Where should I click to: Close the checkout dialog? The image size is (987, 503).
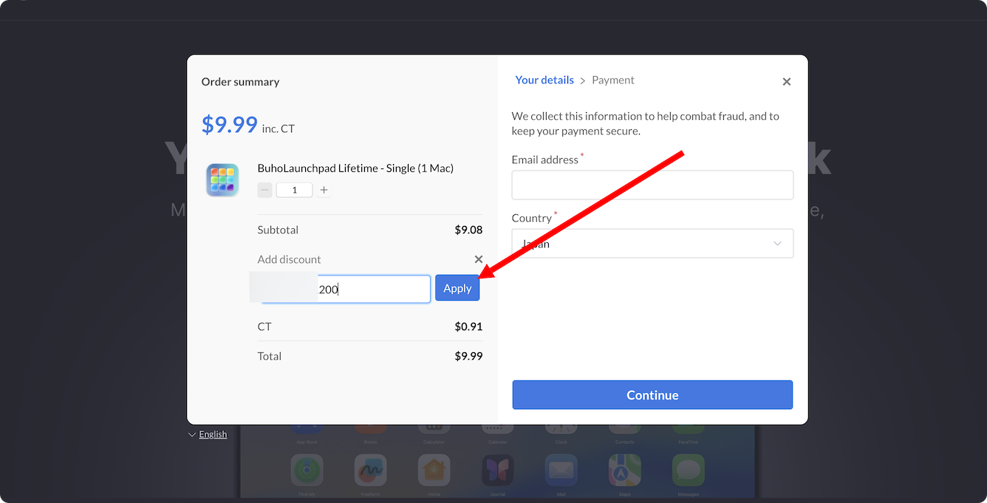click(786, 82)
